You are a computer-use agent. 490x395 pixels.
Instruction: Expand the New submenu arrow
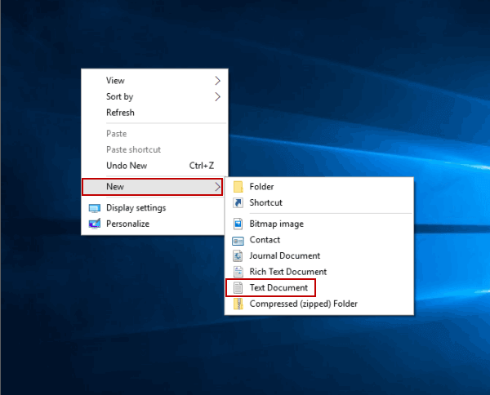pos(218,187)
